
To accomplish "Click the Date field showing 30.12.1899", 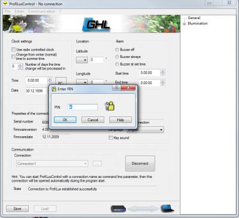I will coord(37,91).
